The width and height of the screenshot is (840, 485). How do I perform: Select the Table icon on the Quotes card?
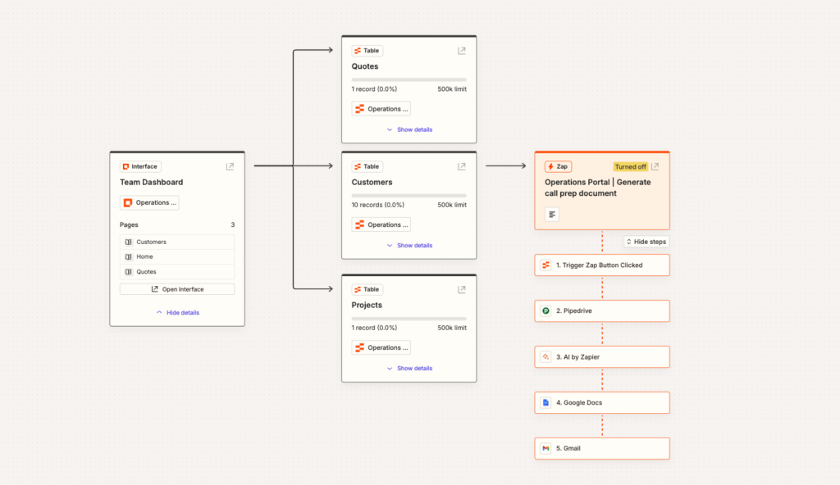(x=359, y=50)
